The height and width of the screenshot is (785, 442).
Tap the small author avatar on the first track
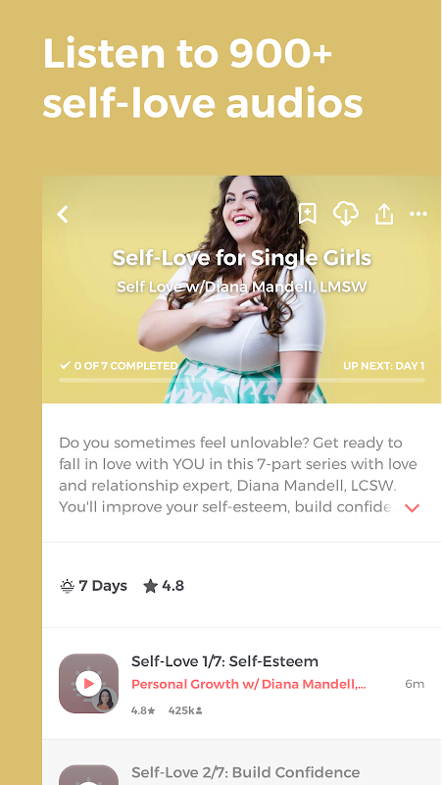(105, 700)
